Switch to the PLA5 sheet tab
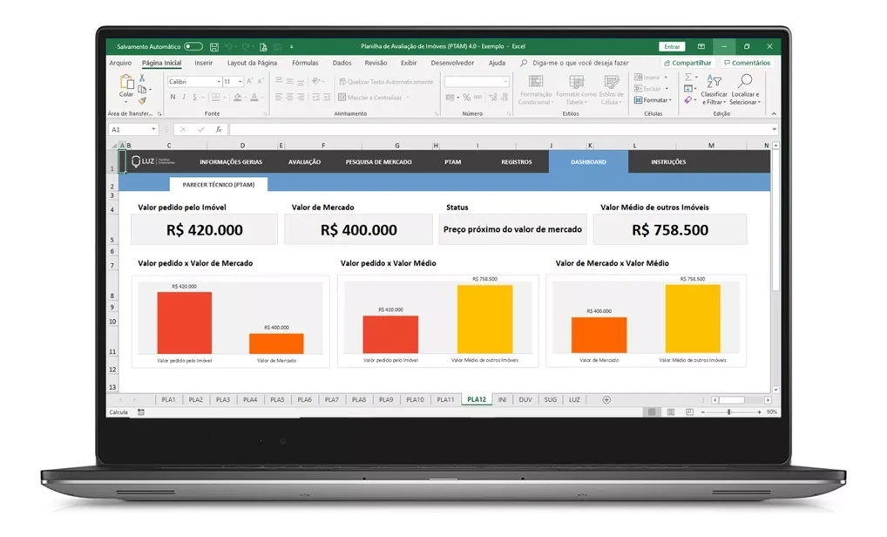 coord(277,399)
